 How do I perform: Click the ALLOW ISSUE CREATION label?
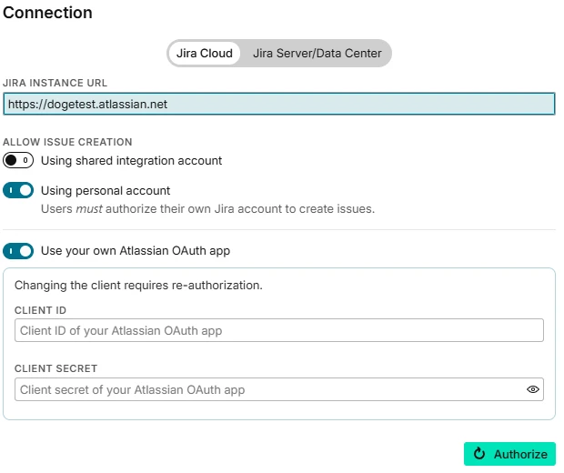(67, 142)
